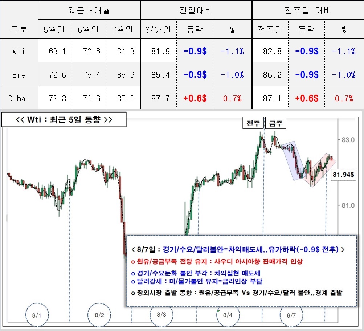Click the 7월말 column header
364x331 pixels.
[x=123, y=29]
